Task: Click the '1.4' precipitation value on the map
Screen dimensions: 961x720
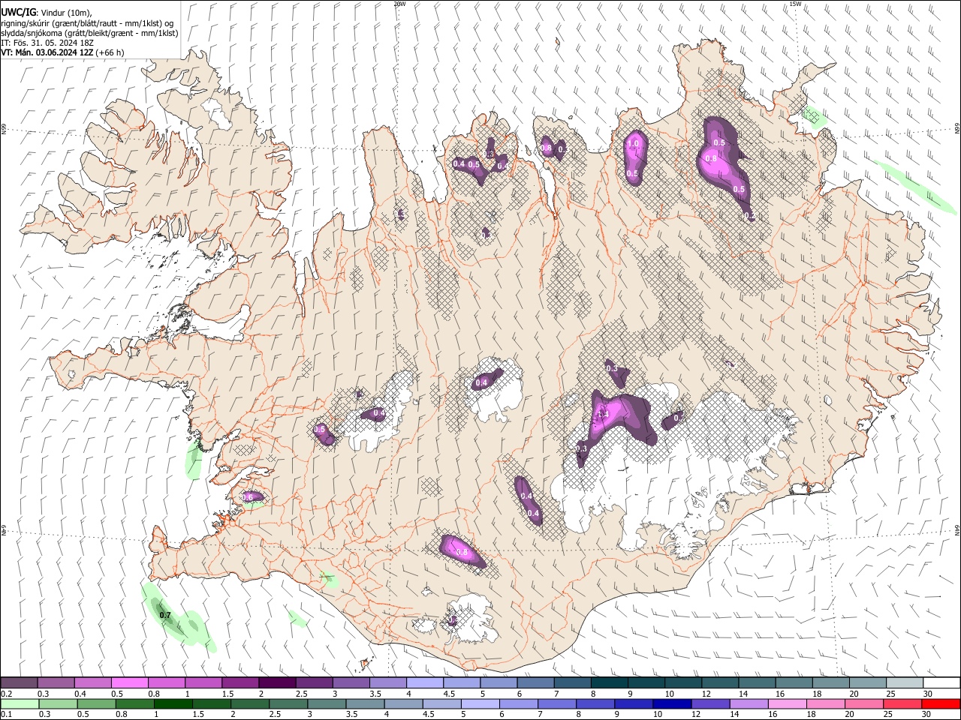Action: click(x=602, y=414)
